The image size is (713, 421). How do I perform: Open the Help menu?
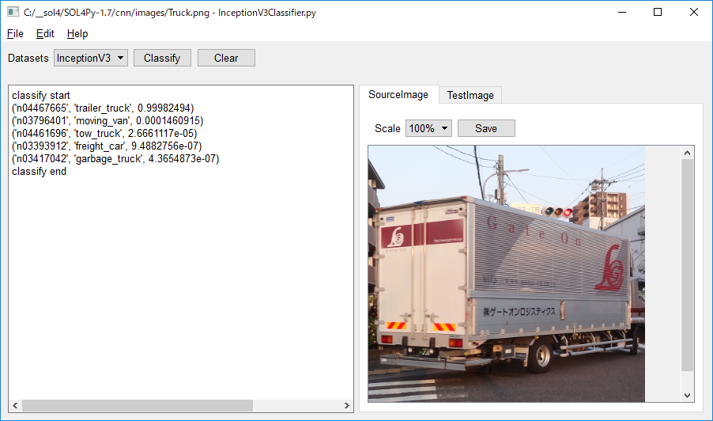point(77,34)
